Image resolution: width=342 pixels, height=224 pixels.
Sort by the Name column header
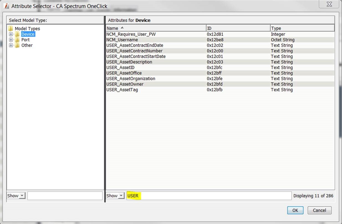click(156, 28)
